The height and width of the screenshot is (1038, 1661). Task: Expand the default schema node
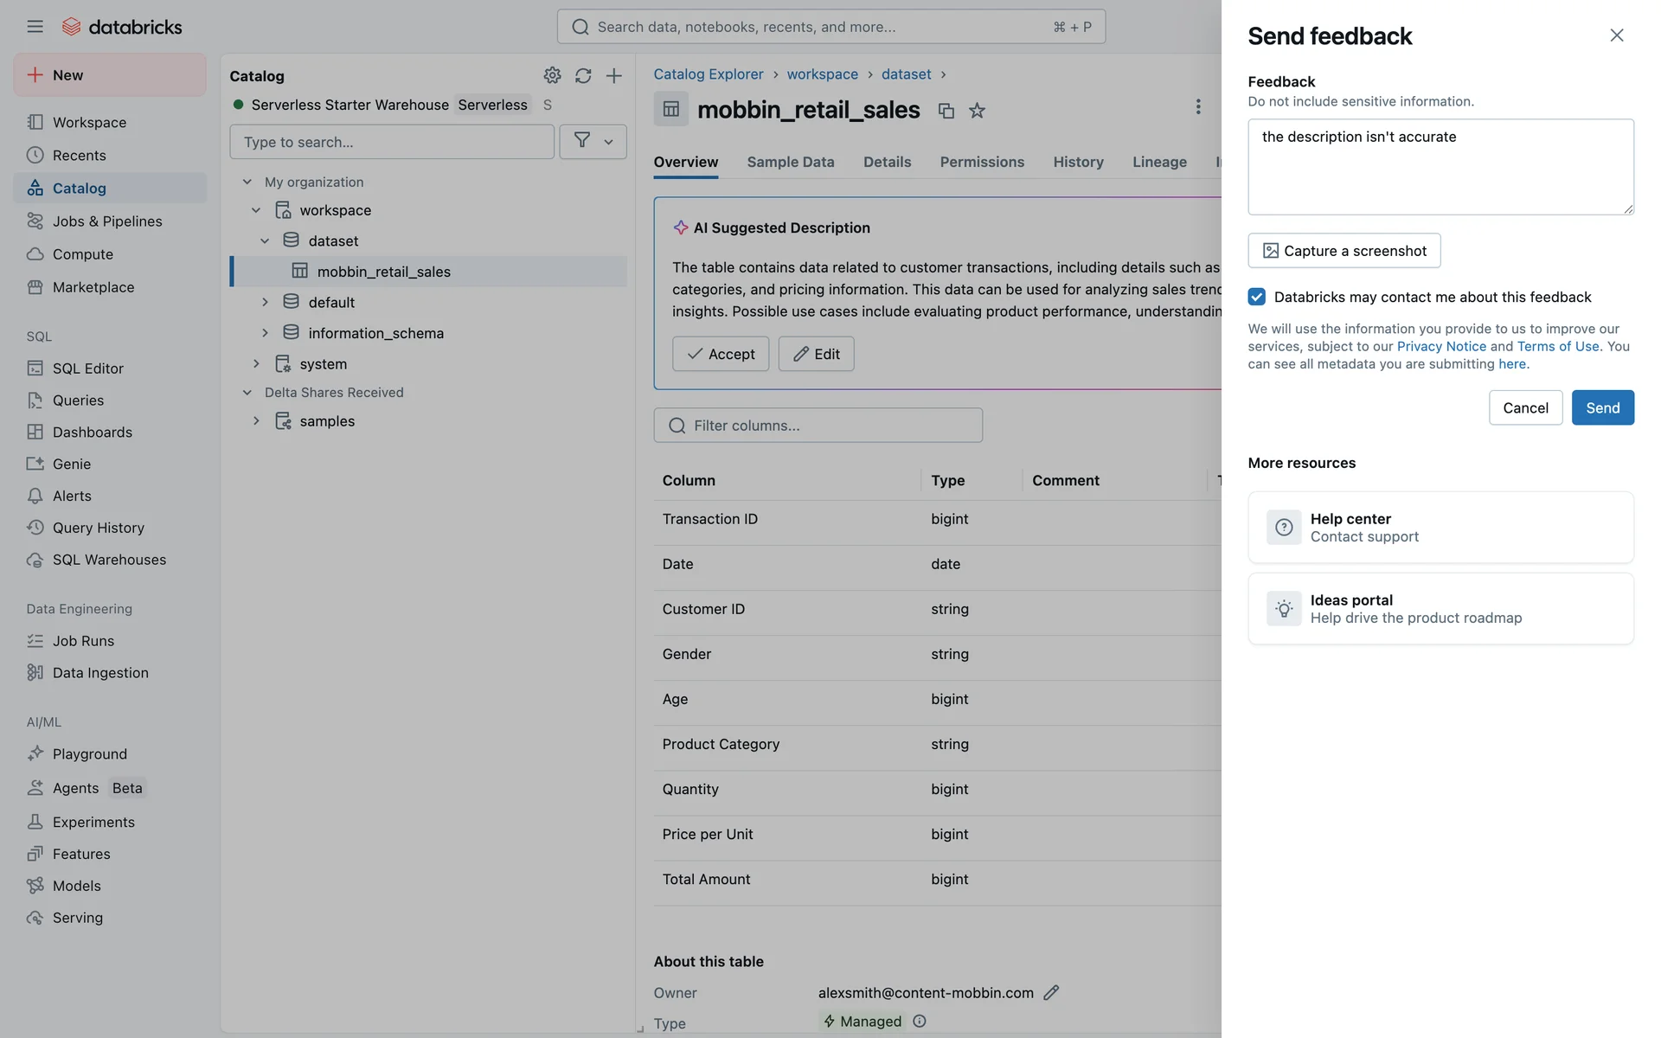click(x=265, y=302)
